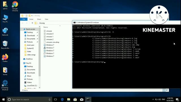This screenshot has height=102, width=181.
Task: Open Google Chrome desktop shortcut
Action: [15, 6]
